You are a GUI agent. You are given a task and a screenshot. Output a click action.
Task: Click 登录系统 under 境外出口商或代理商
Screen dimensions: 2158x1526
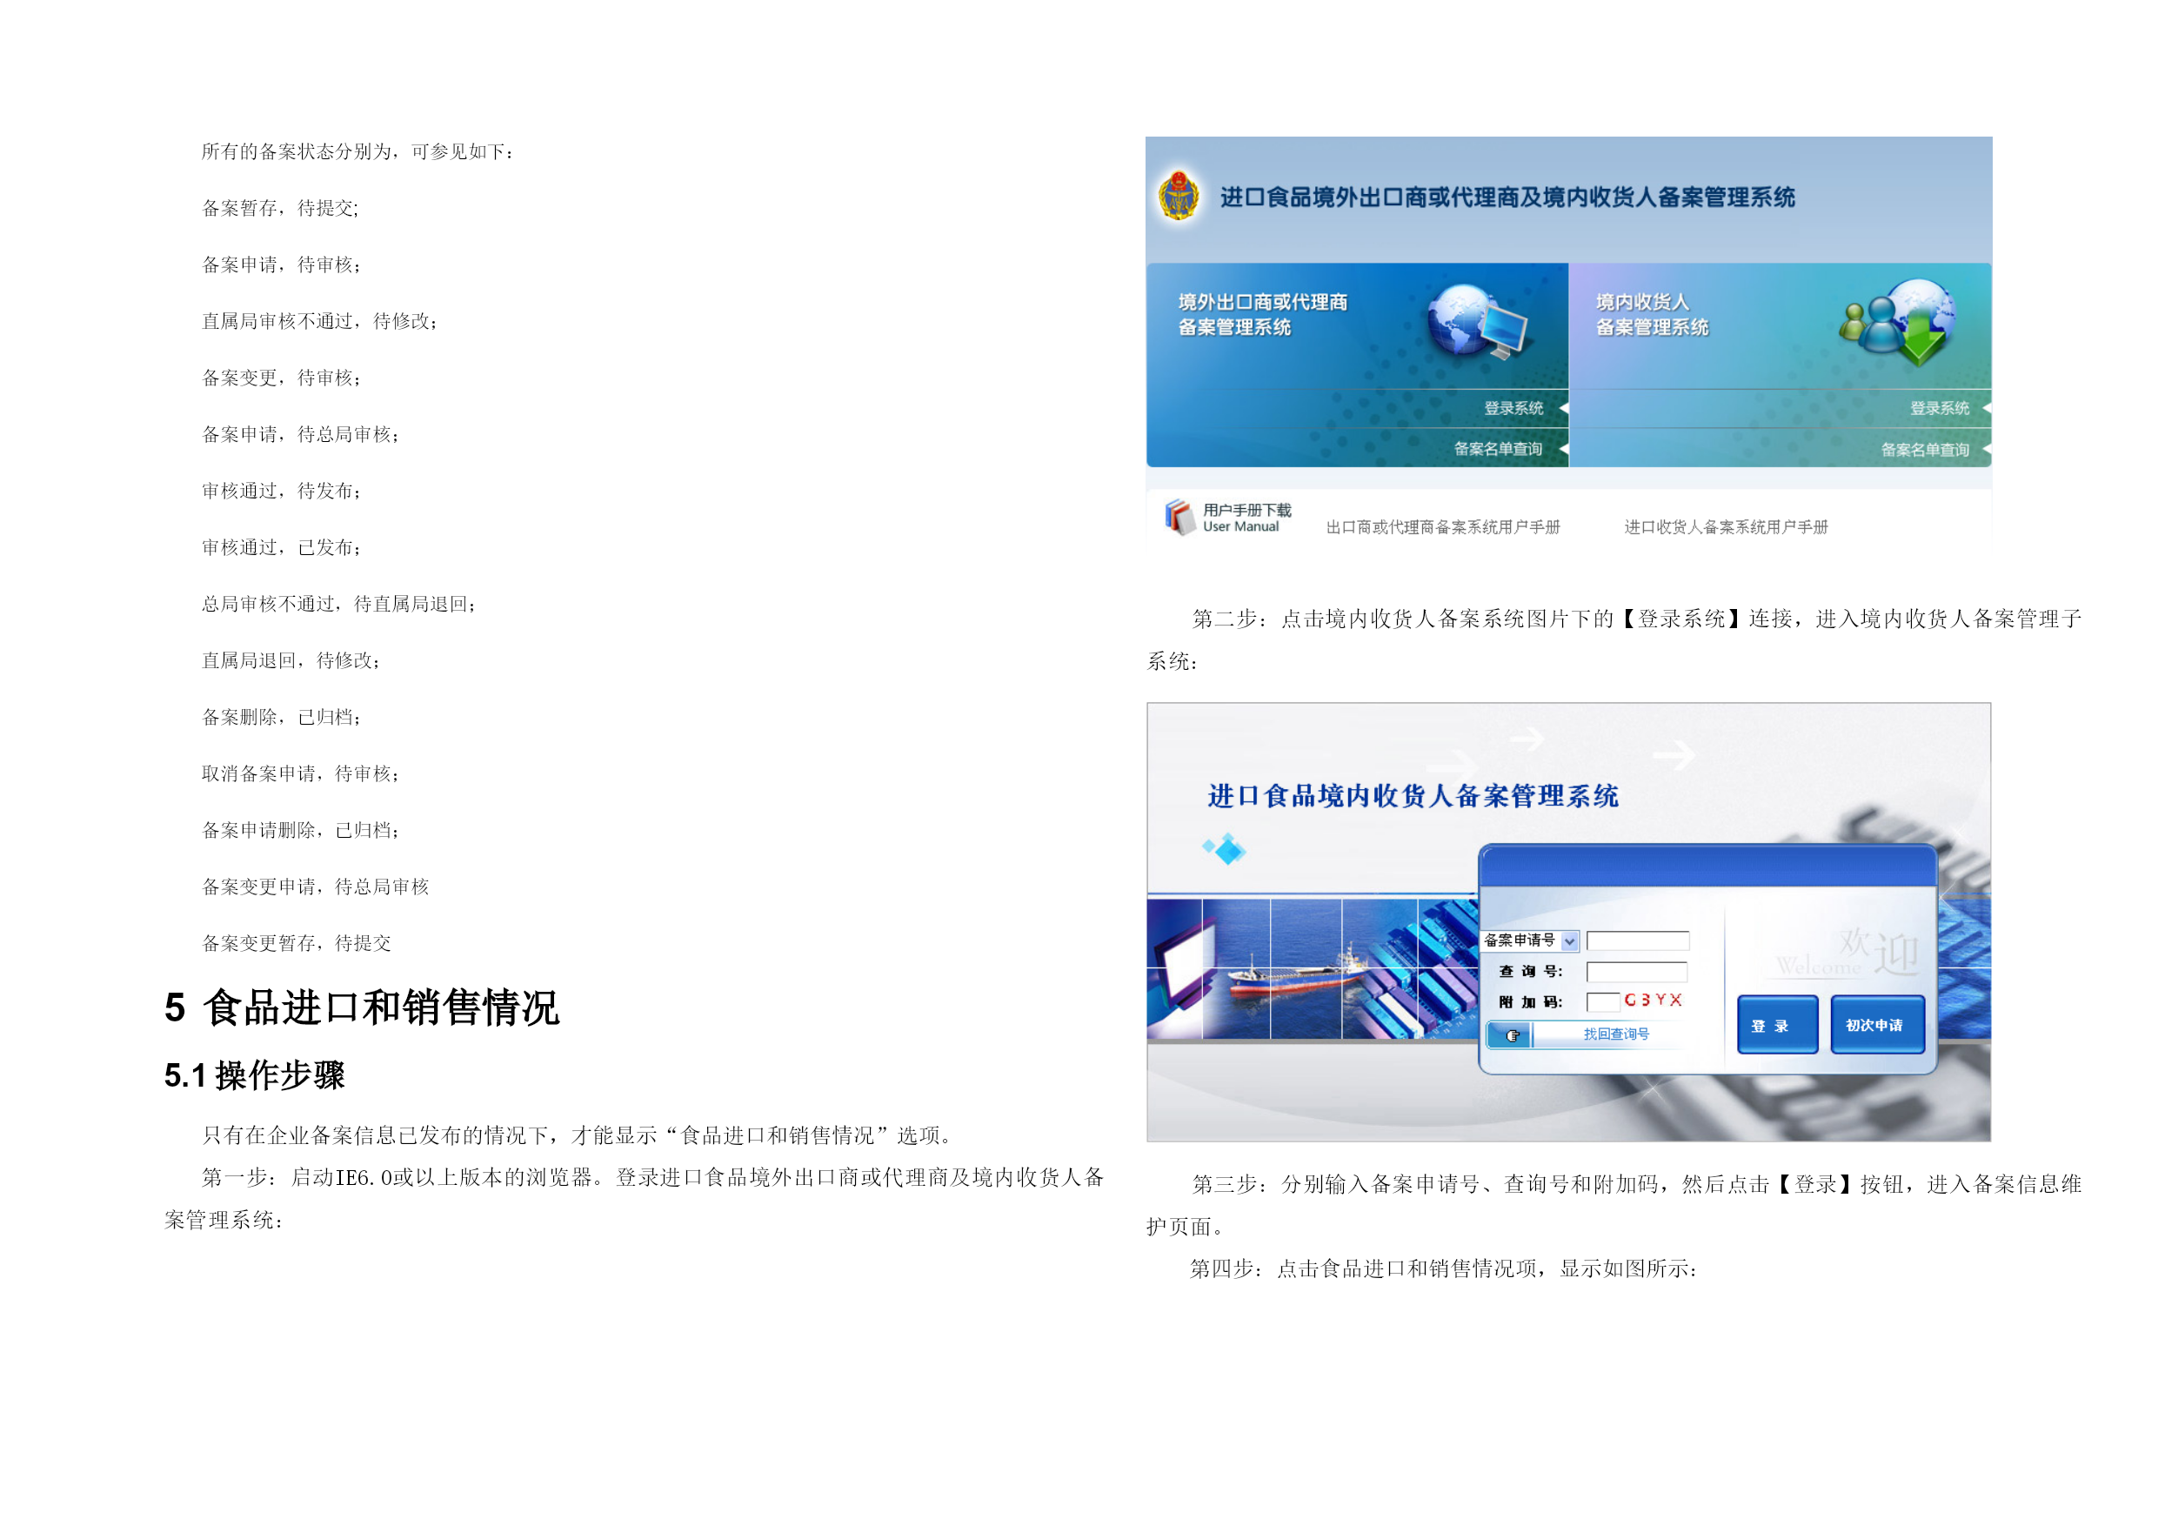(1513, 408)
